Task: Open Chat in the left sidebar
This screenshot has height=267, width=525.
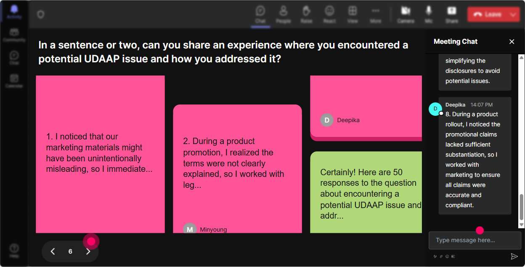Action: (x=14, y=58)
